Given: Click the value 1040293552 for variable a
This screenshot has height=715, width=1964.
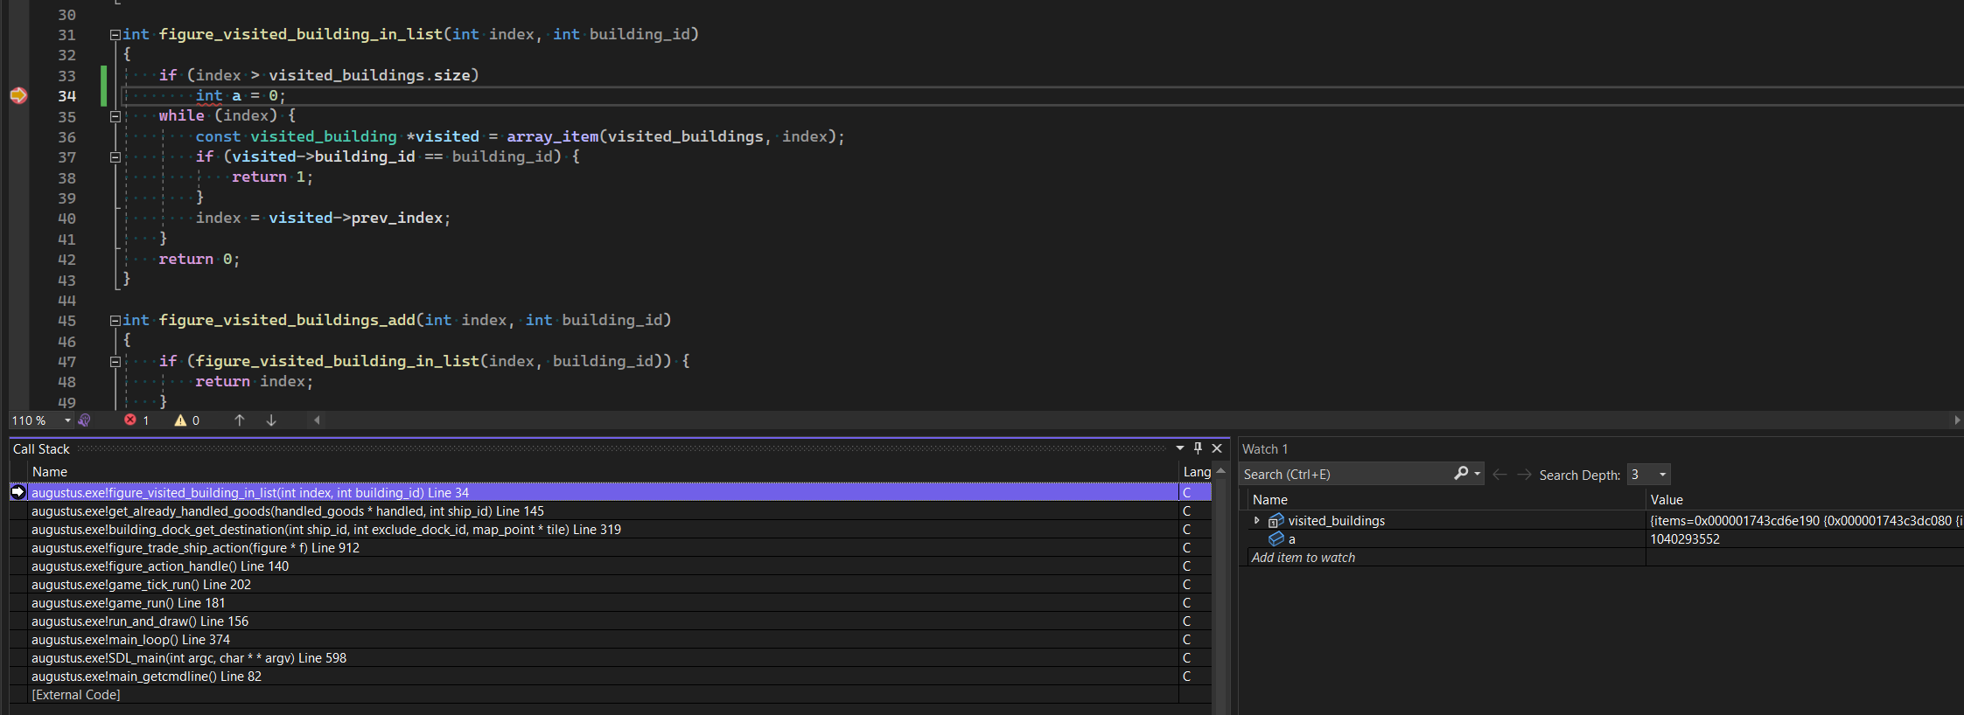Looking at the screenshot, I should coord(1685,539).
